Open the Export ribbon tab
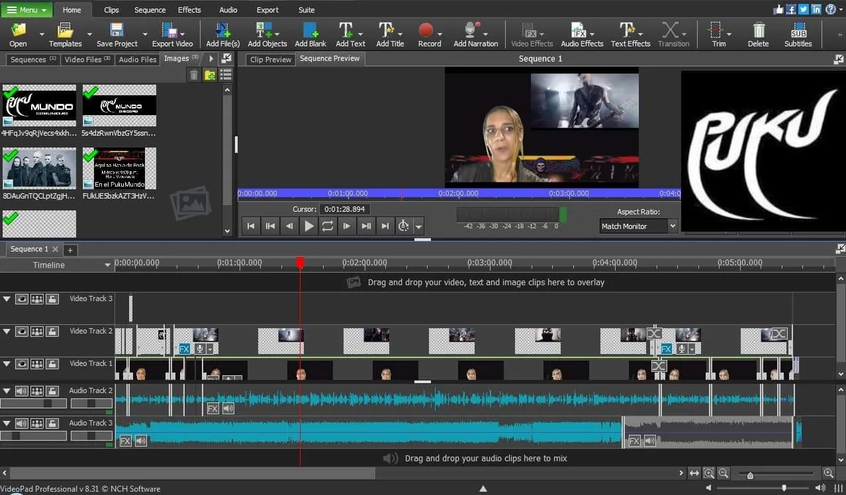The width and height of the screenshot is (846, 495). [267, 10]
